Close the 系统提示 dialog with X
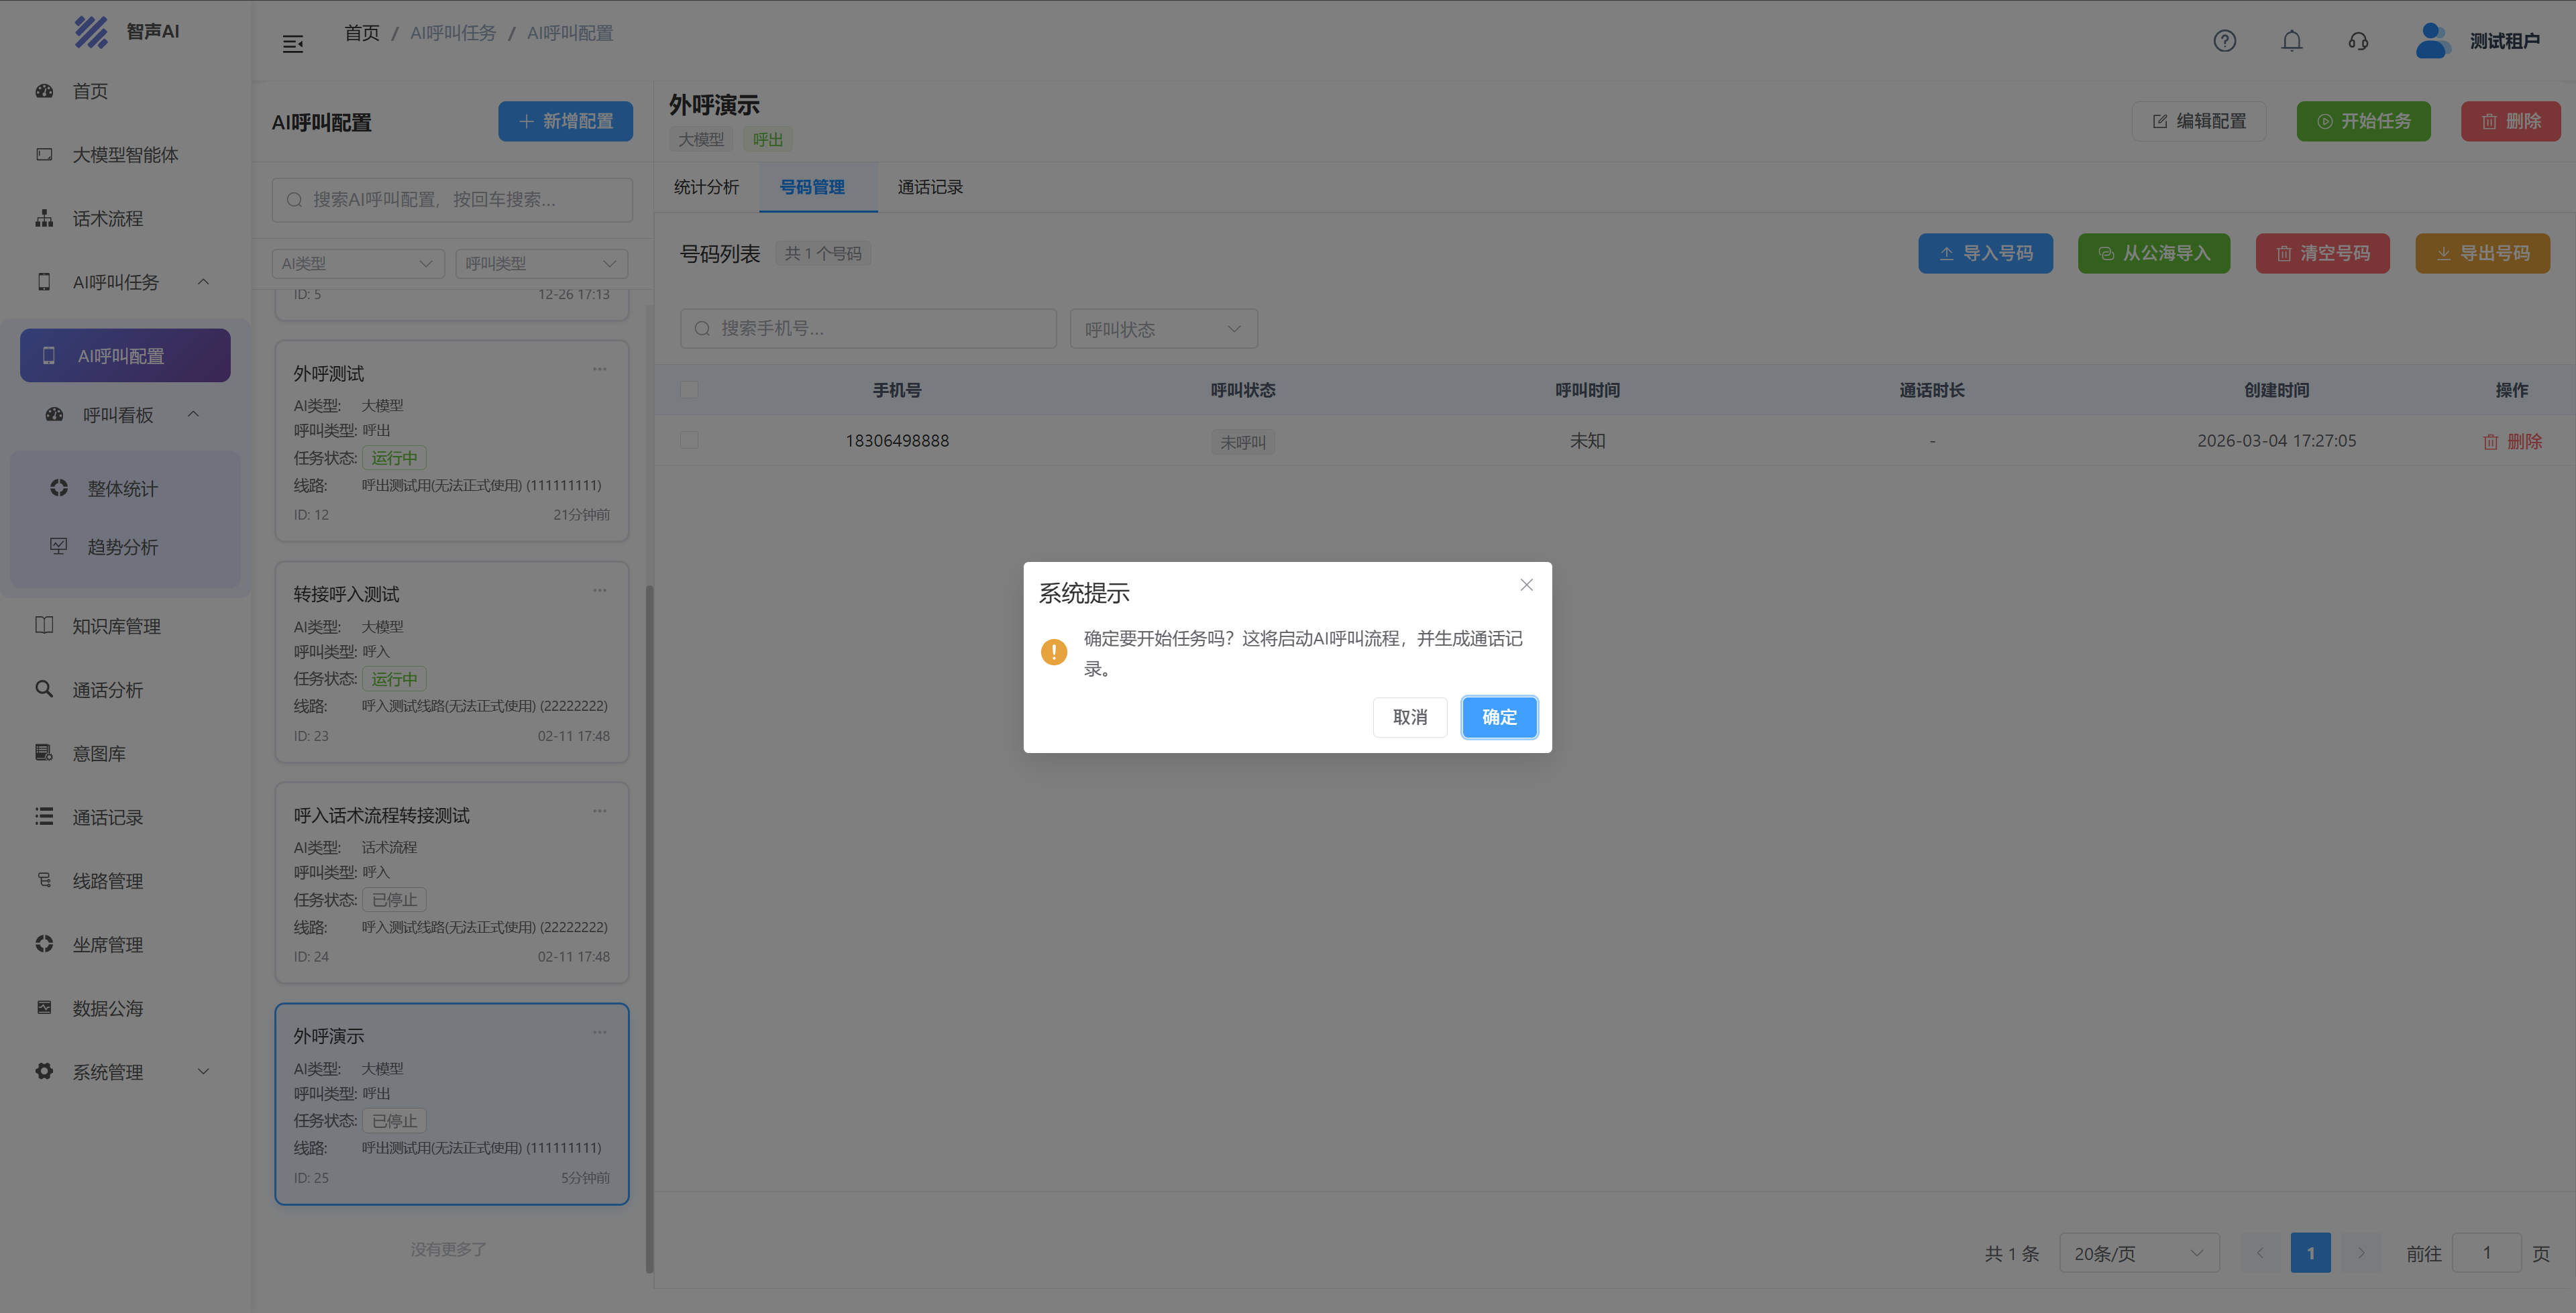This screenshot has height=1313, width=2576. [x=1526, y=585]
